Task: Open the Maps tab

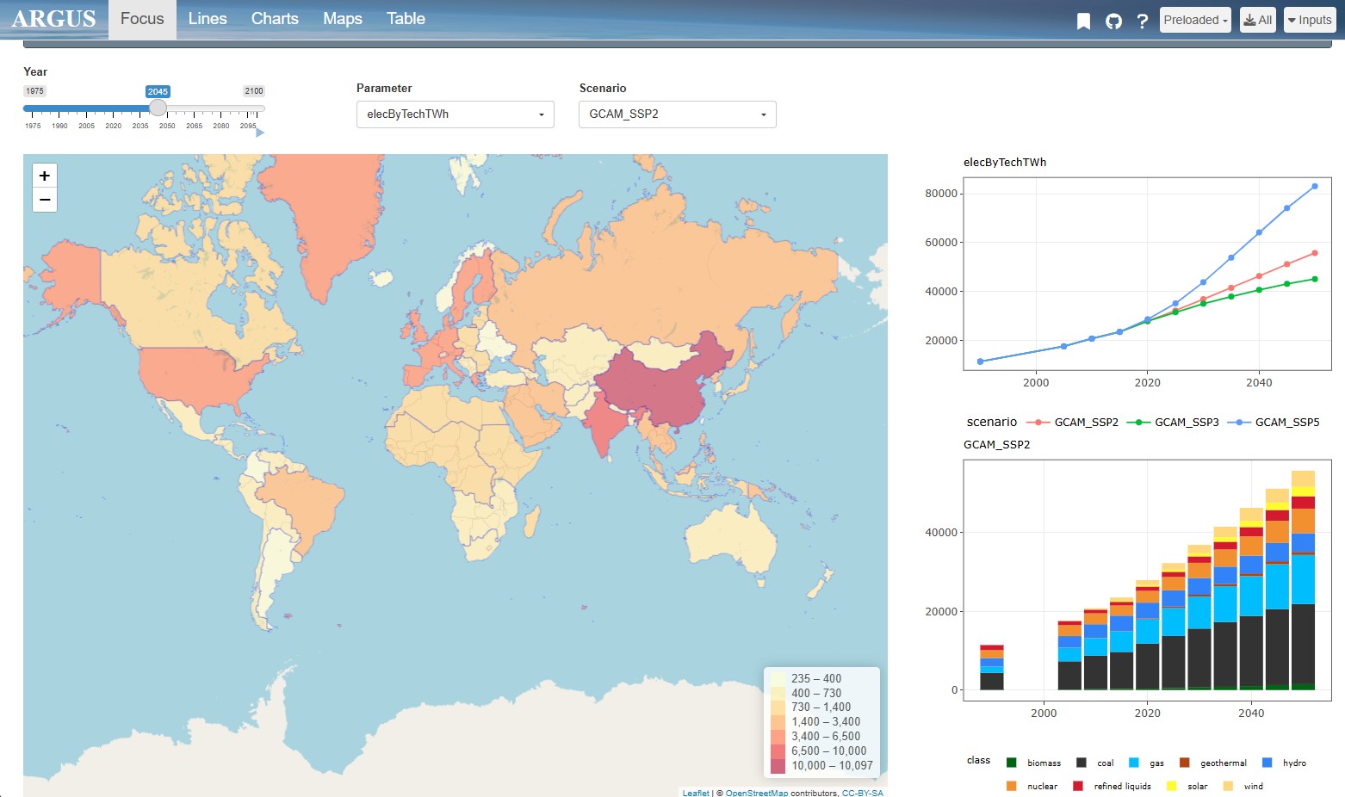Action: click(342, 19)
